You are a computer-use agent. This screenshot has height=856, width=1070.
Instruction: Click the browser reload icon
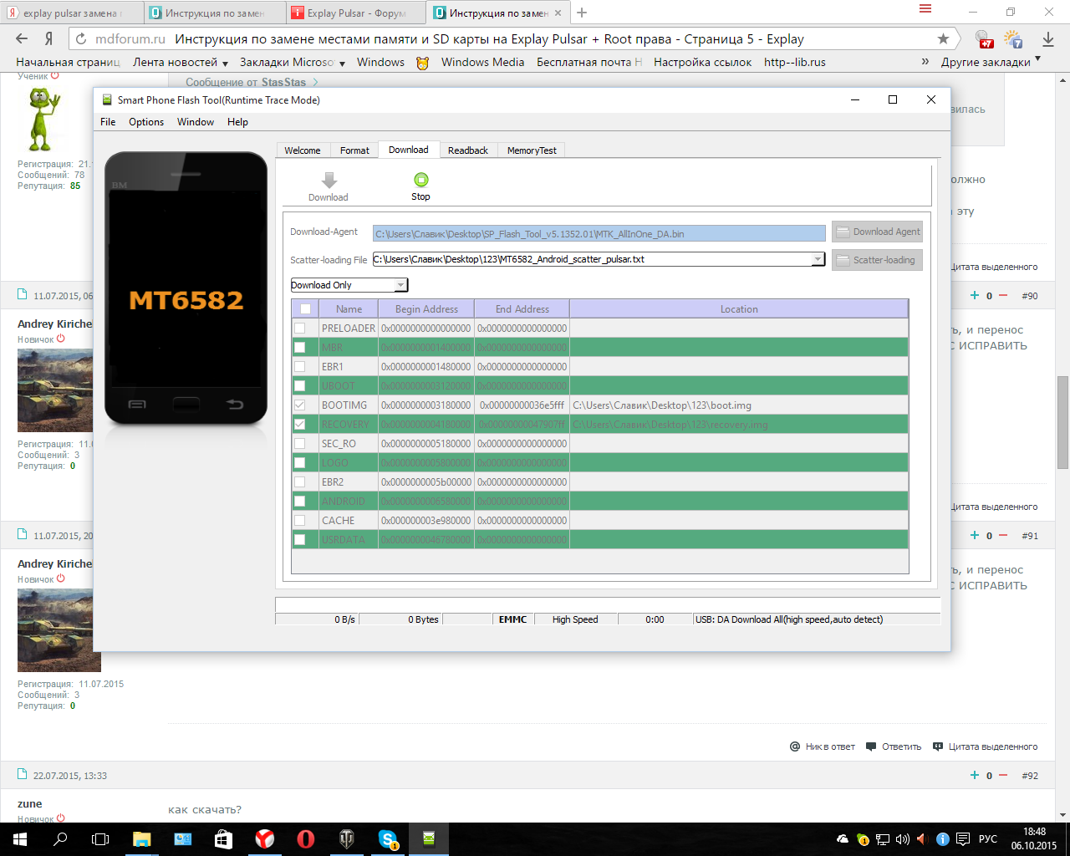pos(80,39)
